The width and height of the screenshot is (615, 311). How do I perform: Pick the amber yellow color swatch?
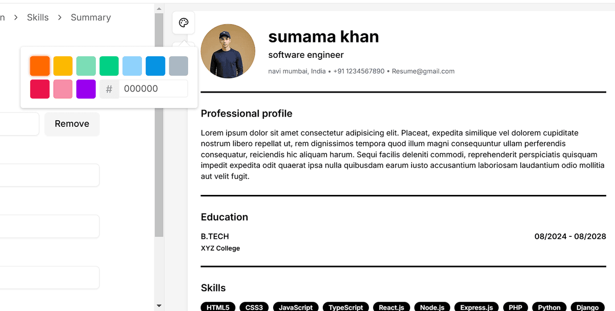(x=63, y=66)
